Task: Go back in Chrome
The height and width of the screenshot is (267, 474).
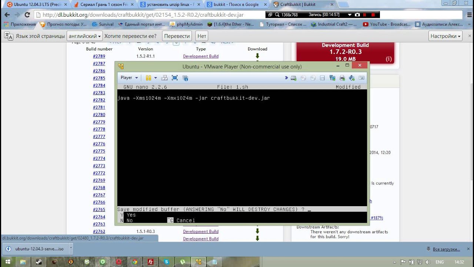Action: [7, 15]
